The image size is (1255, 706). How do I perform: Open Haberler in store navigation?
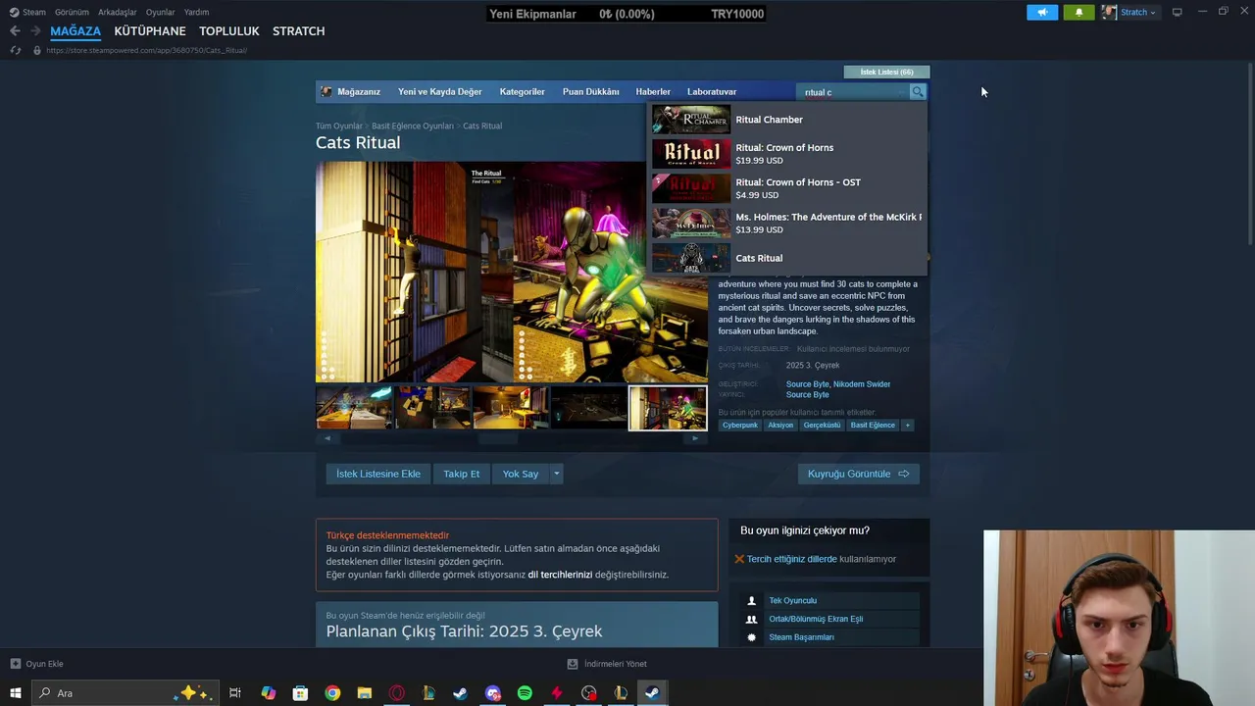pyautogui.click(x=653, y=92)
